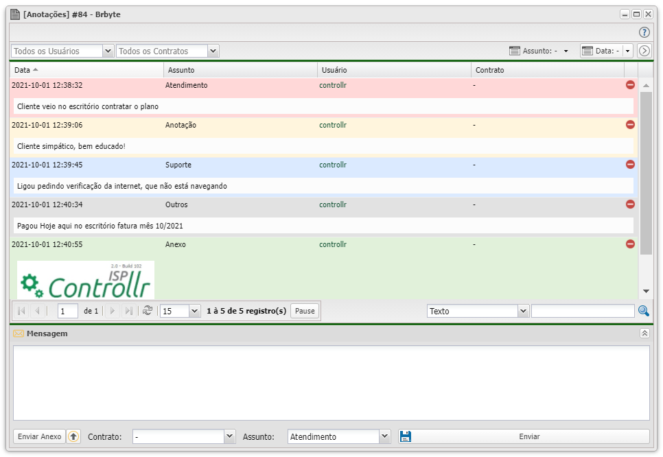The height and width of the screenshot is (457, 663).
Task: Delete the Atendimento note with red icon
Action: pyautogui.click(x=630, y=85)
